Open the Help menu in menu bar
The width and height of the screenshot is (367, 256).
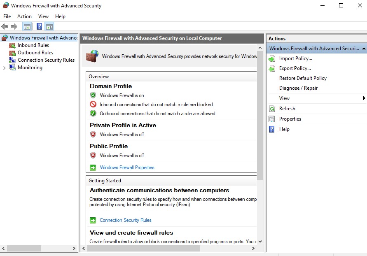point(60,16)
